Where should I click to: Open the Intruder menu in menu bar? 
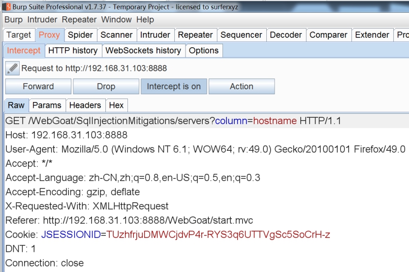[x=42, y=20]
